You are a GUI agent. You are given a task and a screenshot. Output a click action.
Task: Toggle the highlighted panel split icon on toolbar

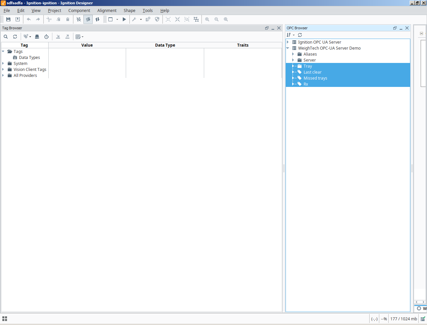tap(88, 19)
